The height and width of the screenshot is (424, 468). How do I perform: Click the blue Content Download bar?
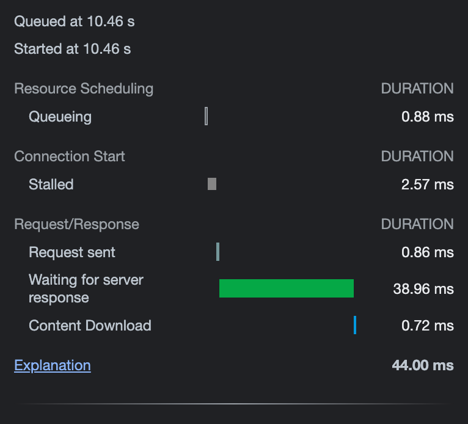355,325
